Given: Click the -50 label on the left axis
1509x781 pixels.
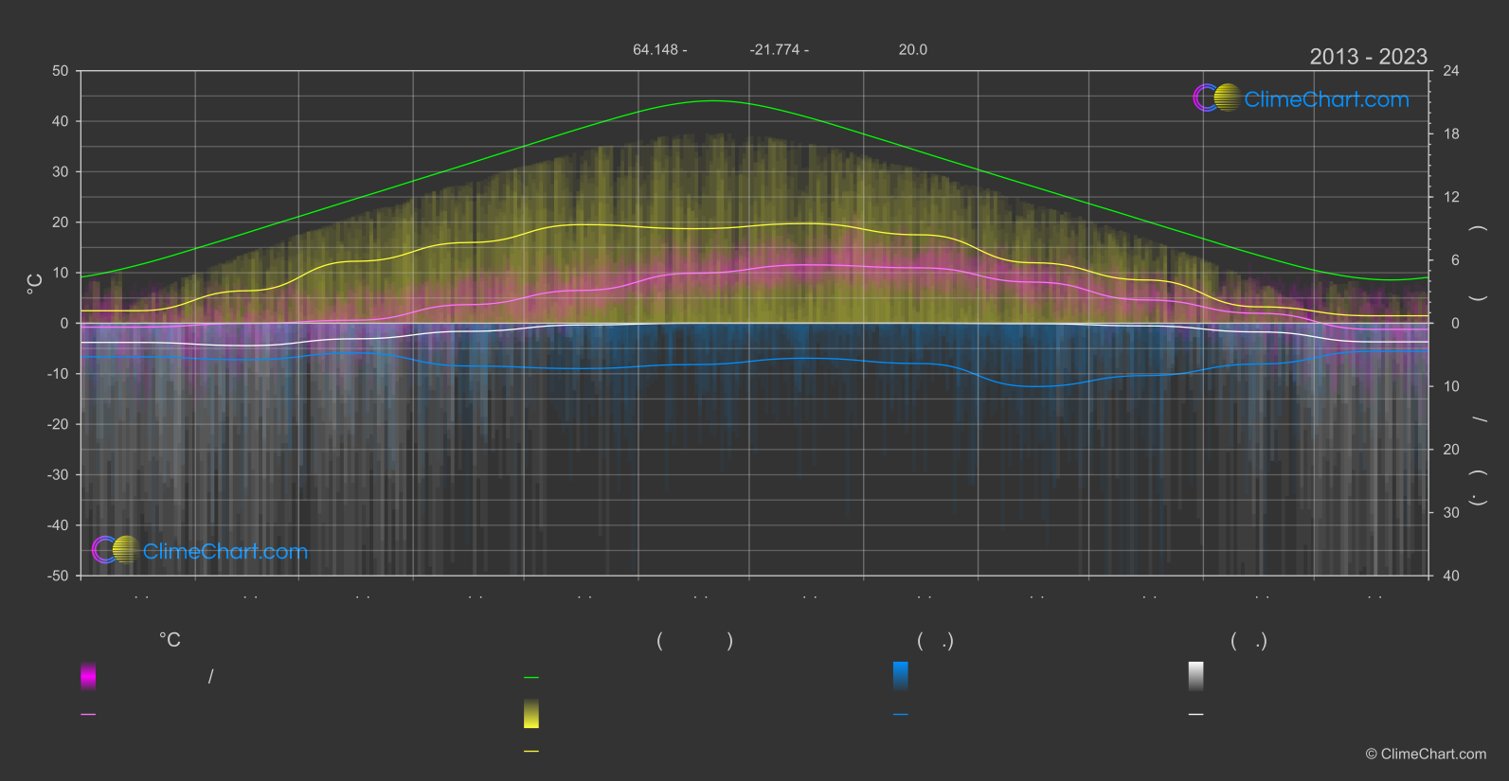Looking at the screenshot, I should [58, 576].
